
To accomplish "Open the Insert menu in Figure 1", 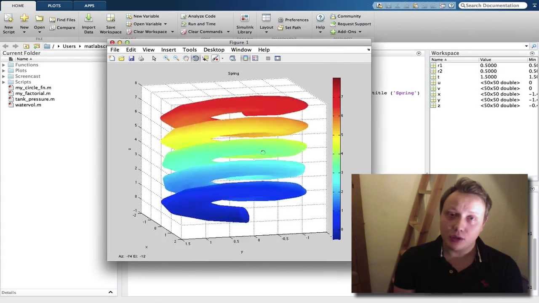I will 168,50.
